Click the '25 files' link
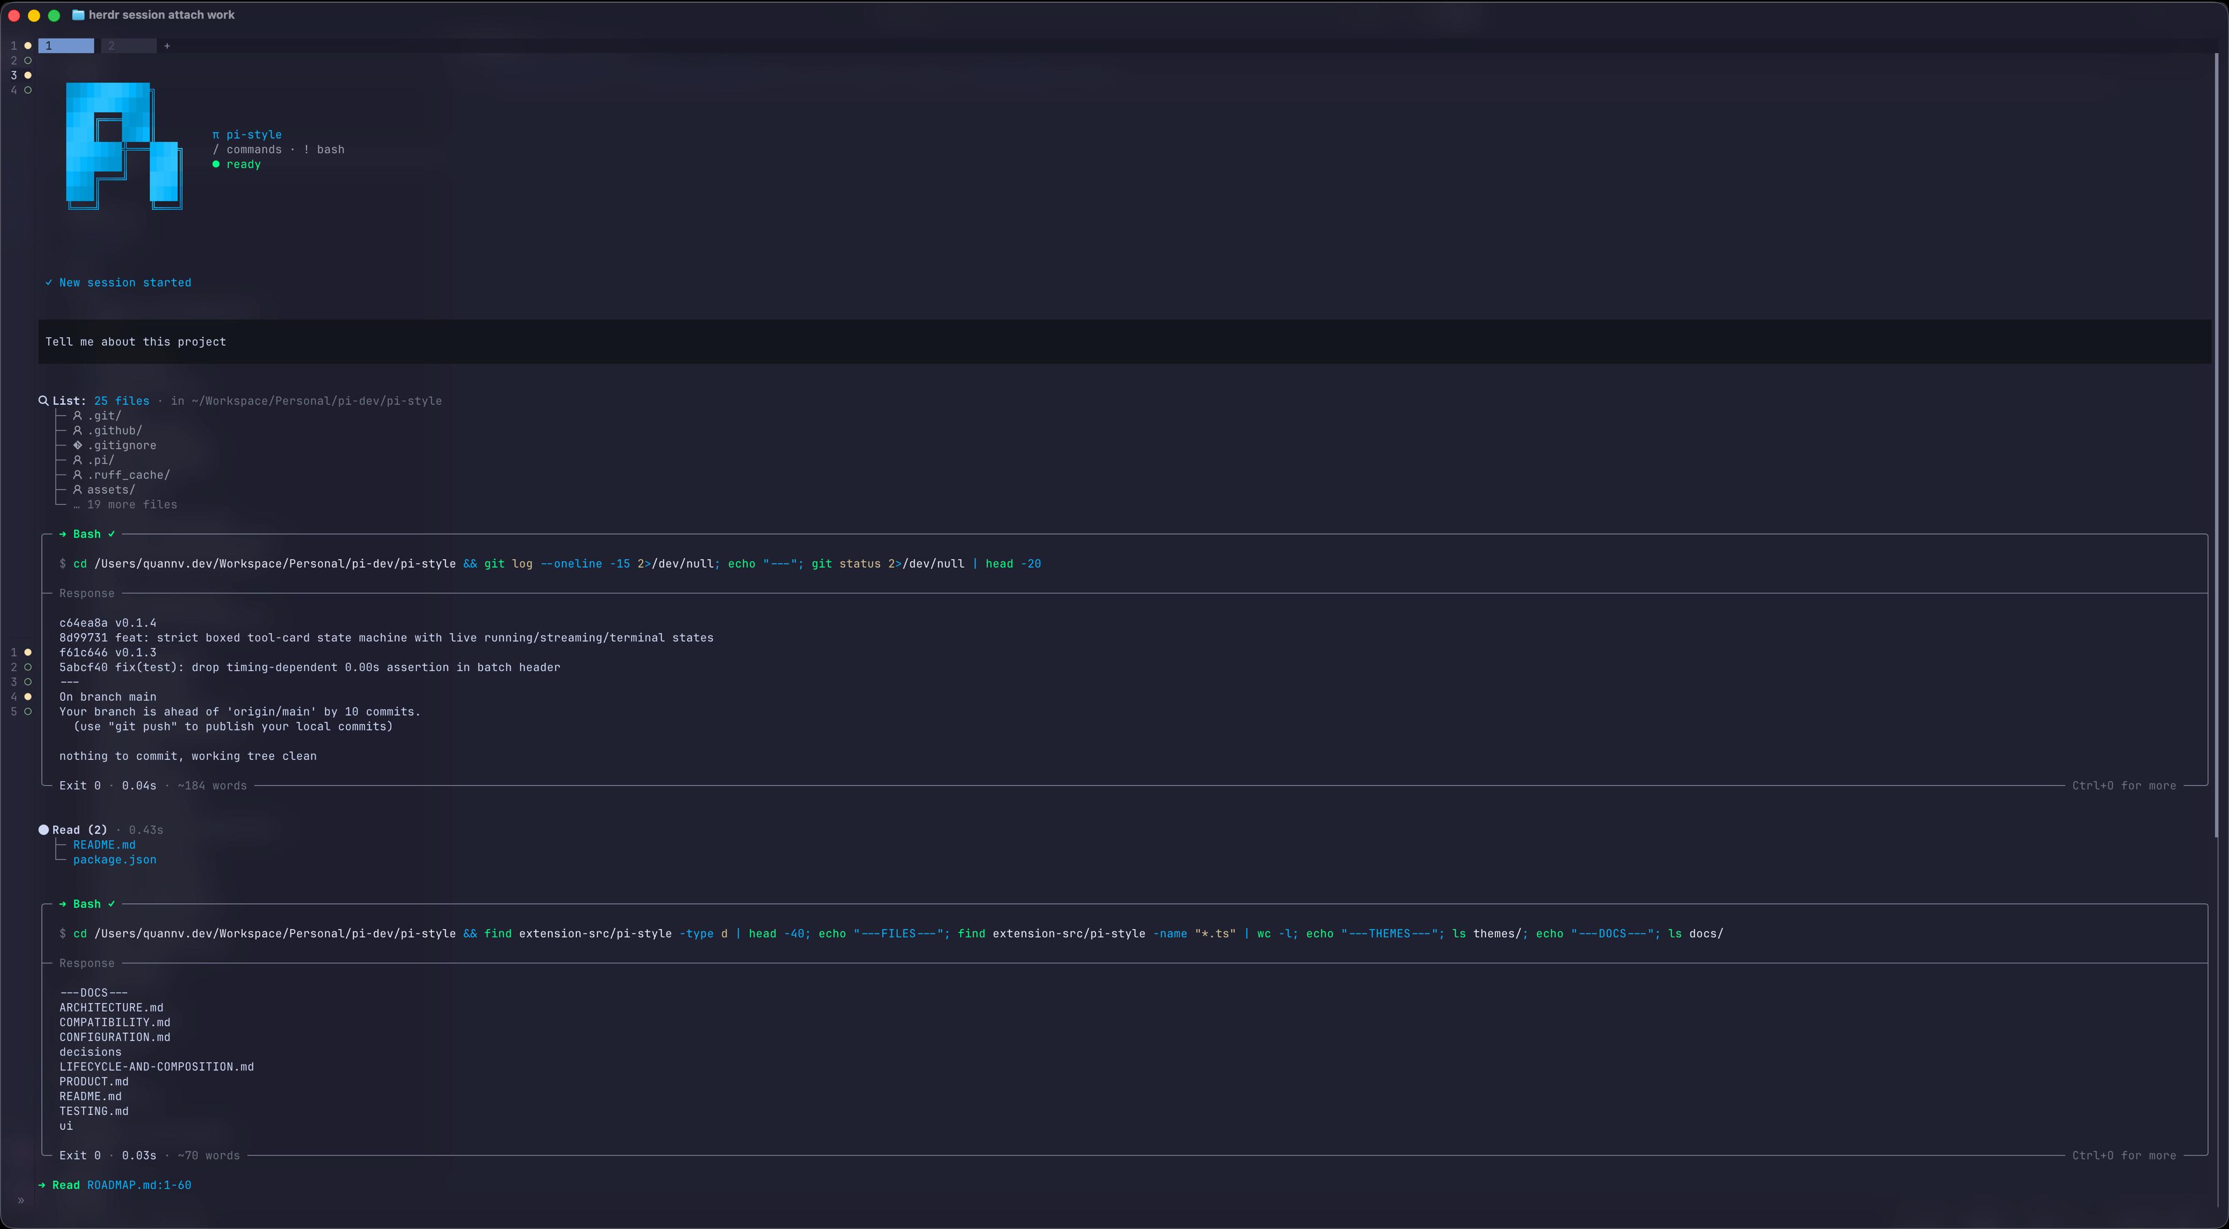This screenshot has height=1229, width=2229. [x=121, y=401]
